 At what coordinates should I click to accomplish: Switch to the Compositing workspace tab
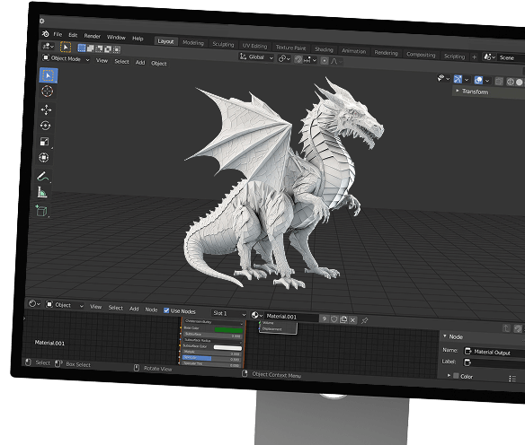pos(421,55)
